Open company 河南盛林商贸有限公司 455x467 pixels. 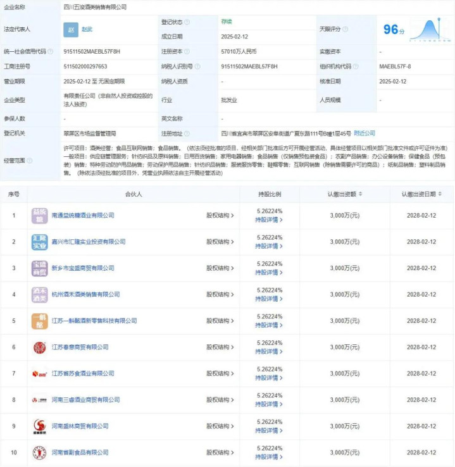(80, 427)
